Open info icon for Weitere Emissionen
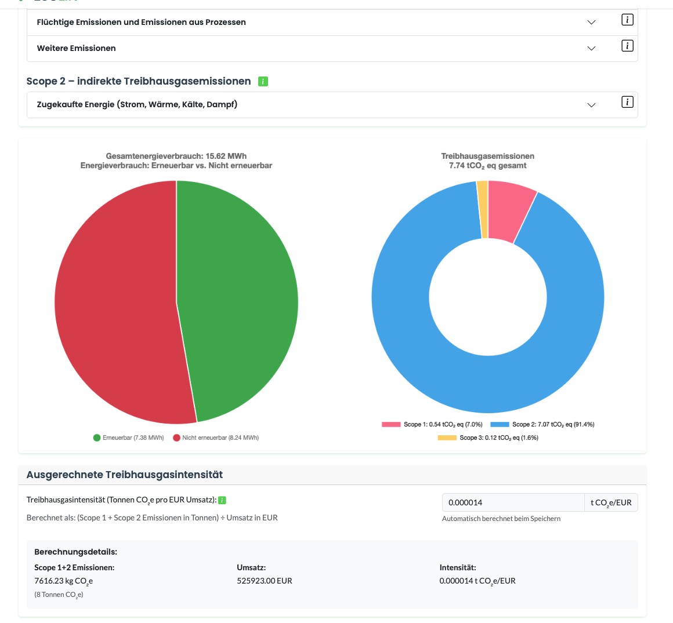 (627, 46)
